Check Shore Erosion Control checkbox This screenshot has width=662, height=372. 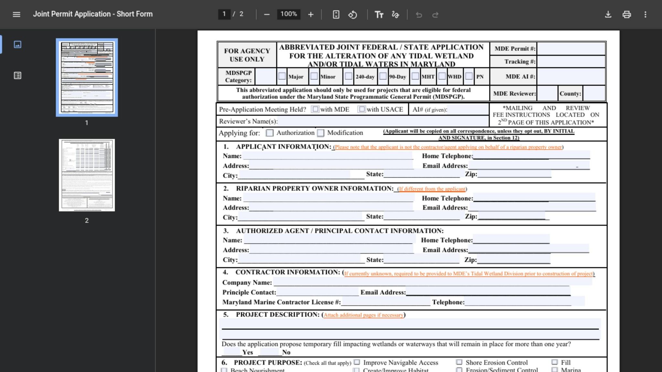459,362
